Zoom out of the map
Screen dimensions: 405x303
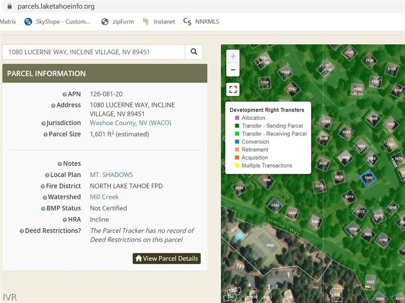click(233, 70)
